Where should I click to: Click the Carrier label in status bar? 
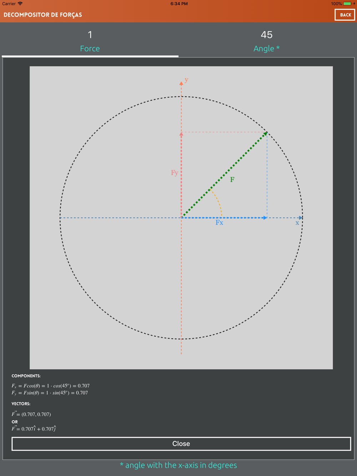[x=9, y=4]
